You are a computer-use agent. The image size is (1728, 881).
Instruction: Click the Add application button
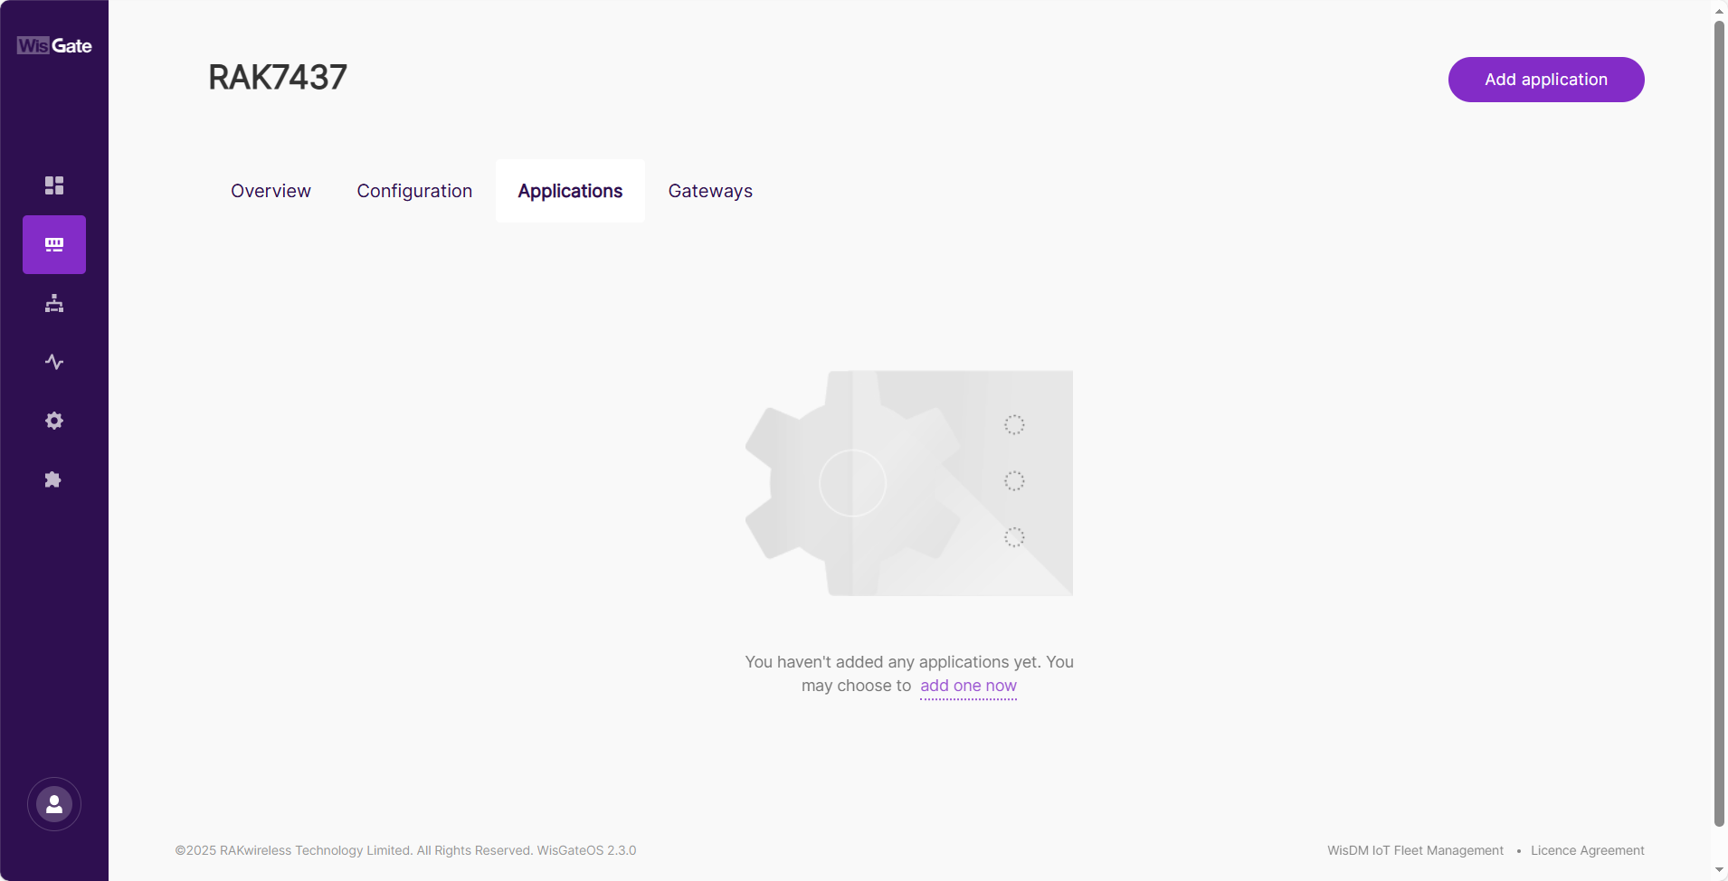tap(1544, 80)
